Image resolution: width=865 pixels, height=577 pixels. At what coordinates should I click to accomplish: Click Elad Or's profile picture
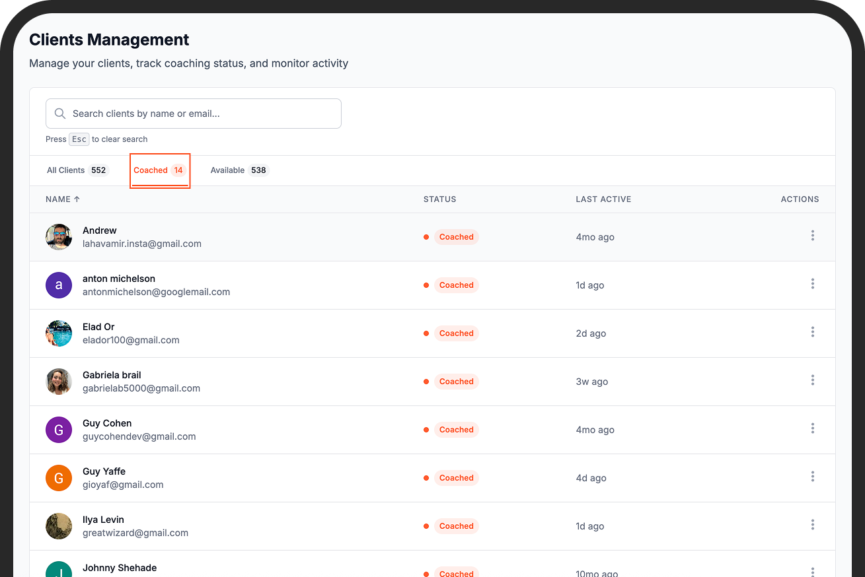[x=59, y=333]
